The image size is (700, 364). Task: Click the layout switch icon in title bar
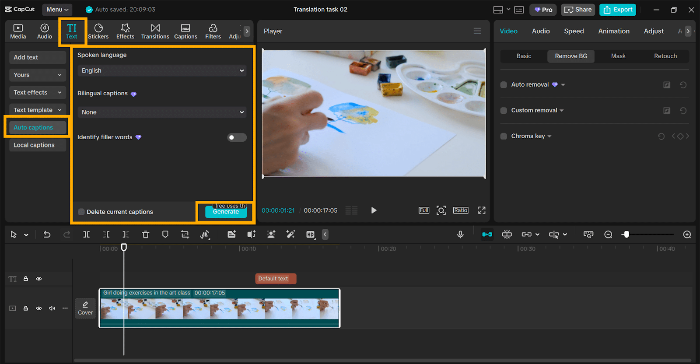[x=498, y=10]
